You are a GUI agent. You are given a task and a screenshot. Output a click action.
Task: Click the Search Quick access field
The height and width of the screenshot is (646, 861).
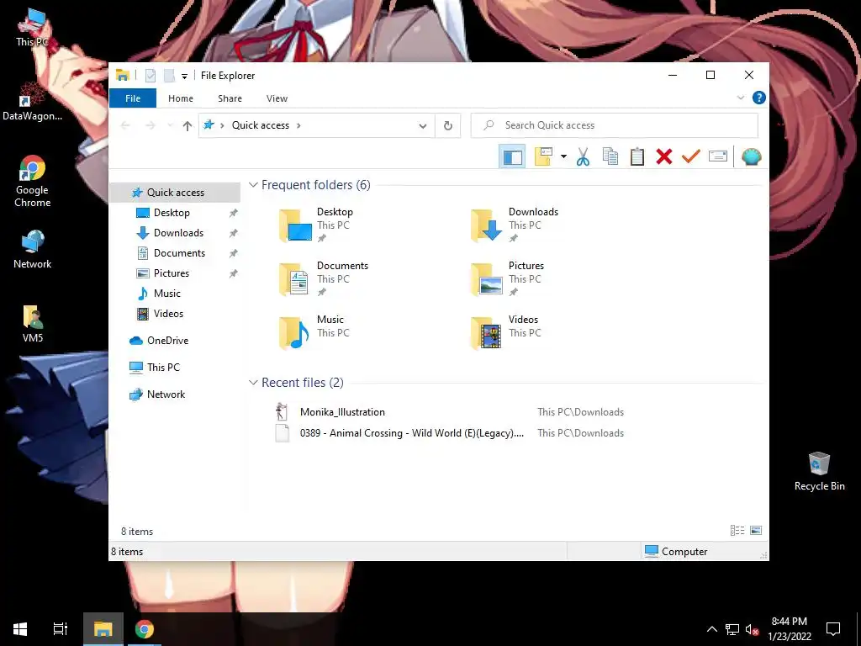(x=615, y=125)
